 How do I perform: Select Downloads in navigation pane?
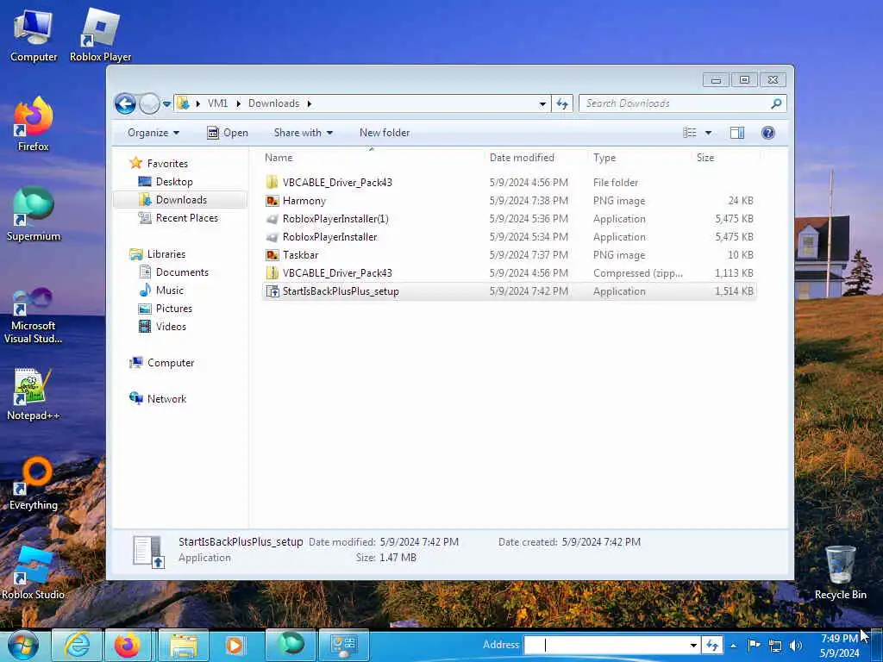click(180, 200)
